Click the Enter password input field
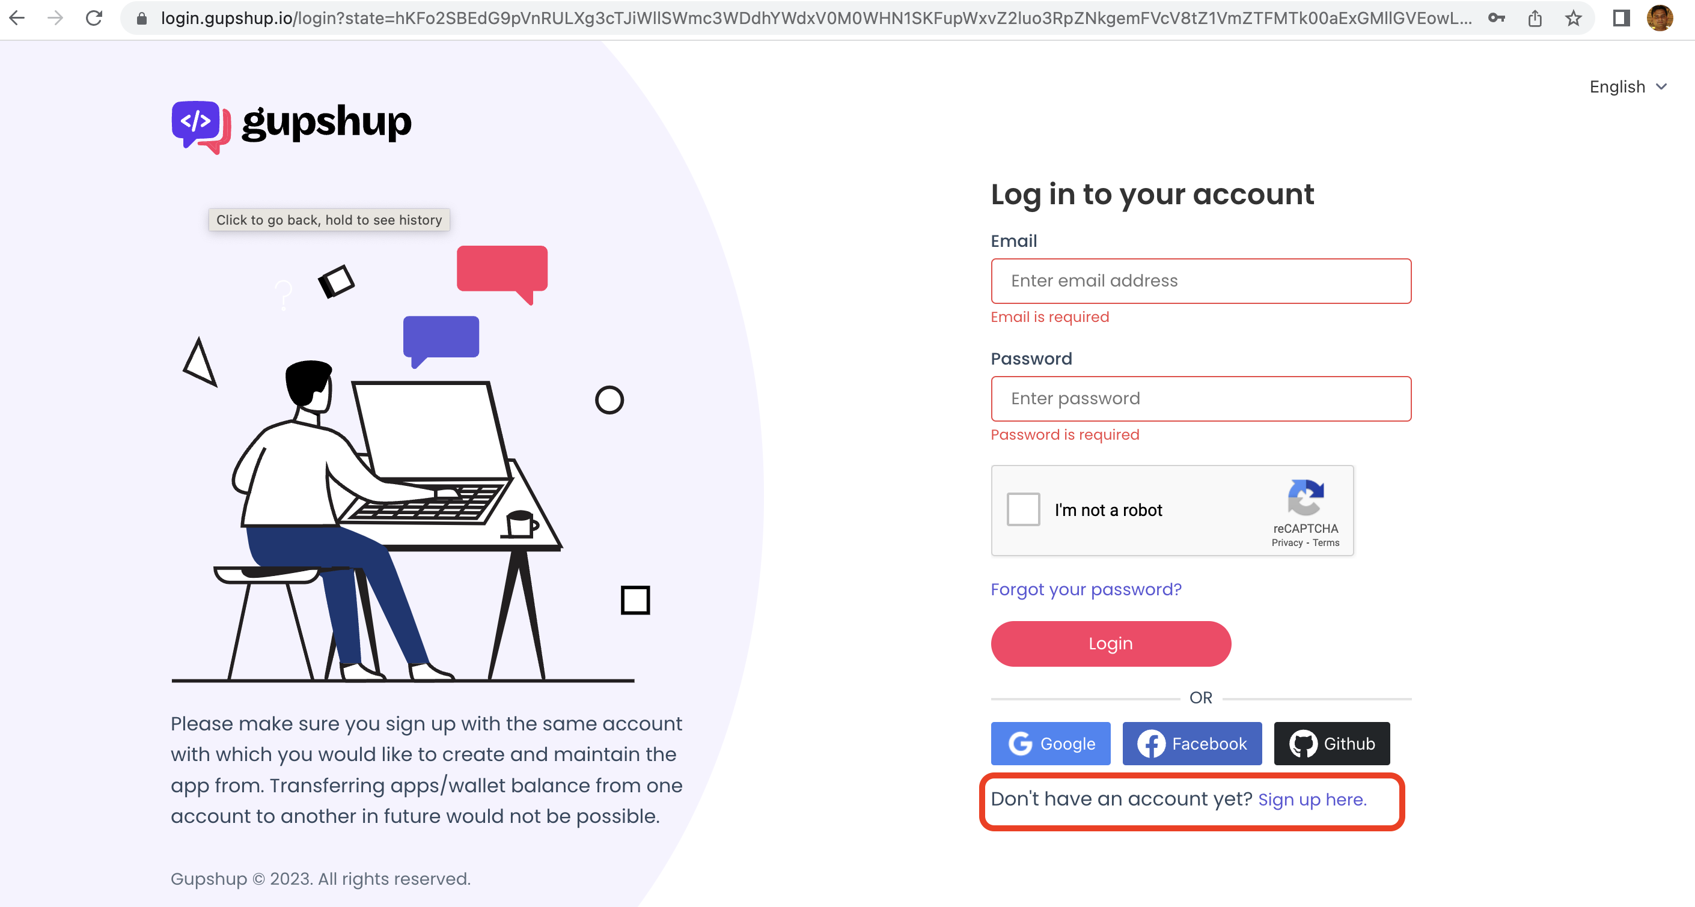The image size is (1695, 907). [x=1201, y=399]
